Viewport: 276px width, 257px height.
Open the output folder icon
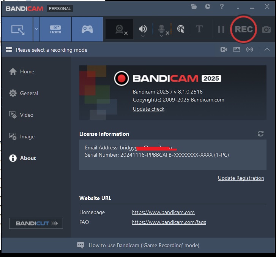pos(194,7)
